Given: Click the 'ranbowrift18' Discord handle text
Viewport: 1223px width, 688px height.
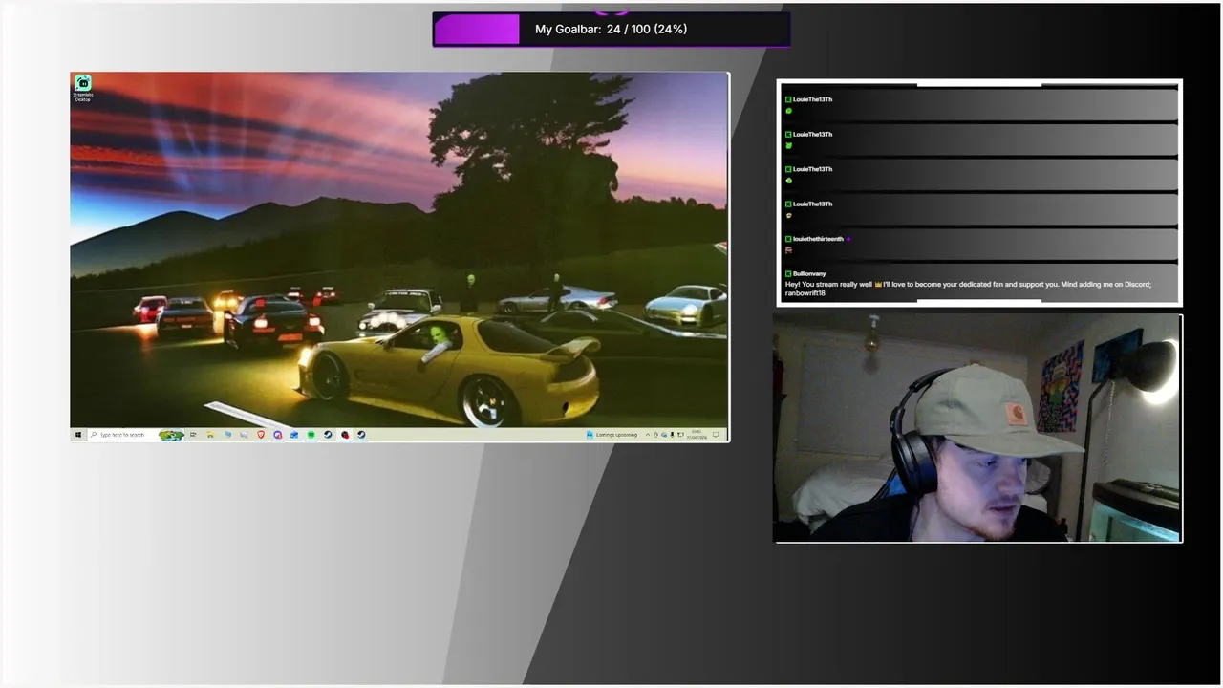Looking at the screenshot, I should 805,293.
